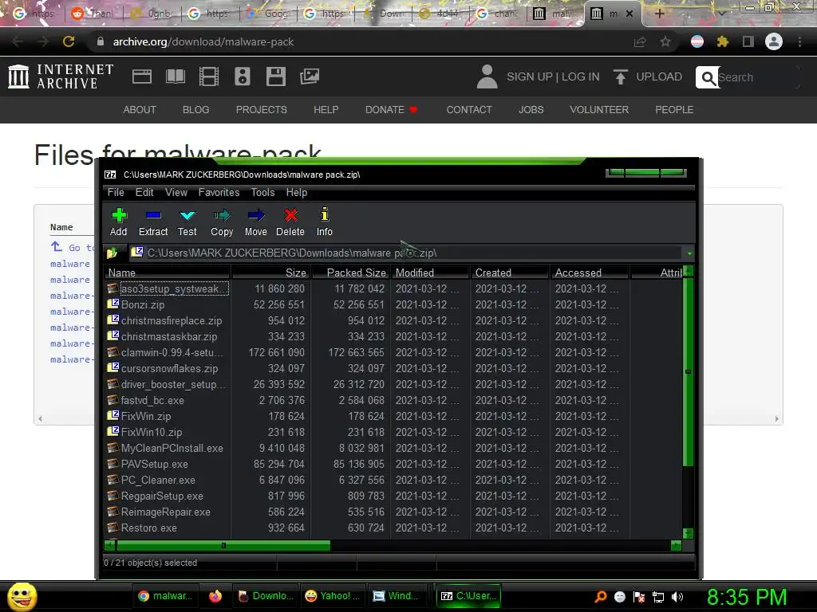Bookmark this page with the star icon

coord(665,42)
